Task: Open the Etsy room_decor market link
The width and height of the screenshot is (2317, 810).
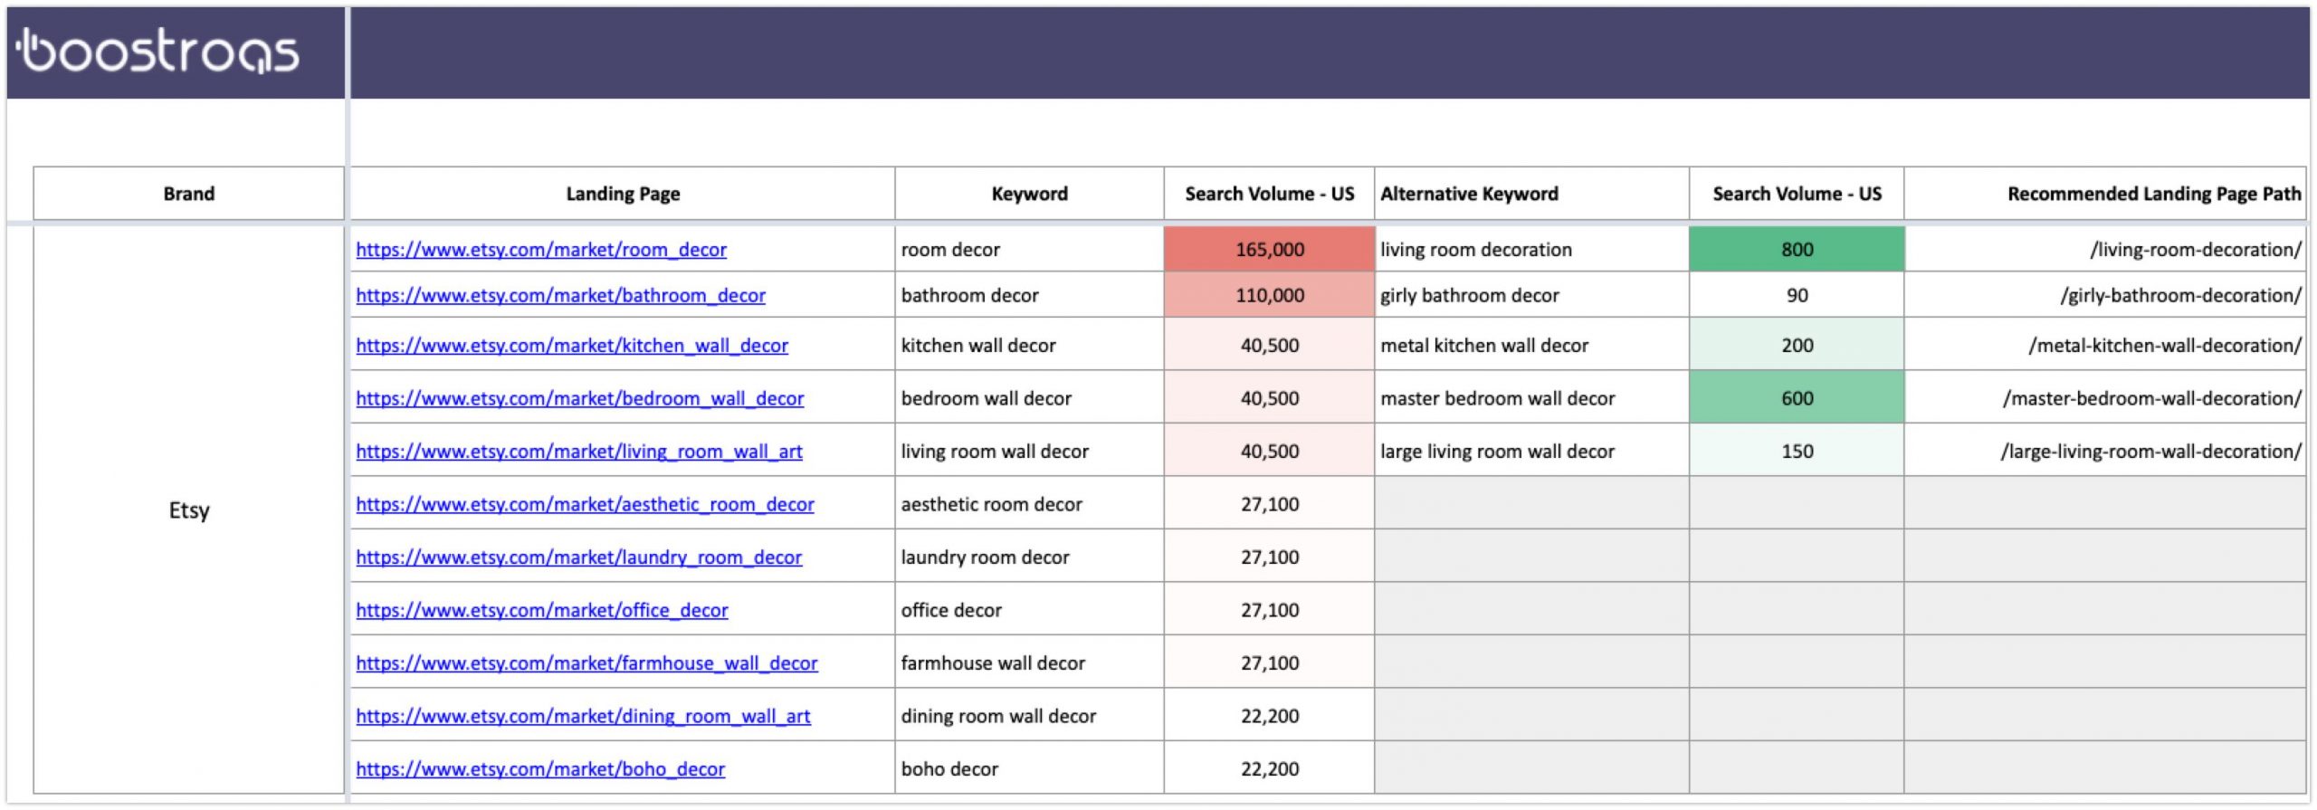Action: tap(541, 250)
